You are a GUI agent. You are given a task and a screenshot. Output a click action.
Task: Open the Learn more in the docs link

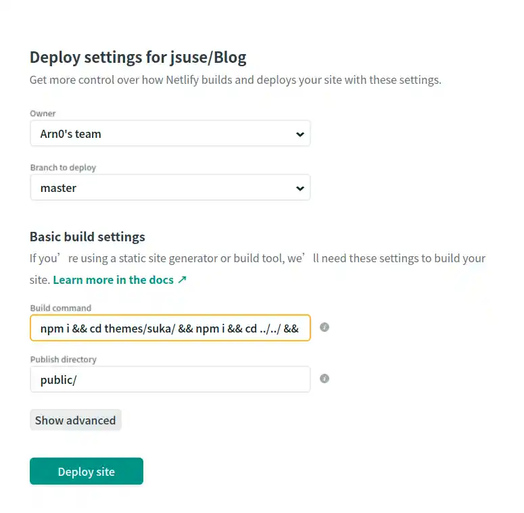coord(113,280)
